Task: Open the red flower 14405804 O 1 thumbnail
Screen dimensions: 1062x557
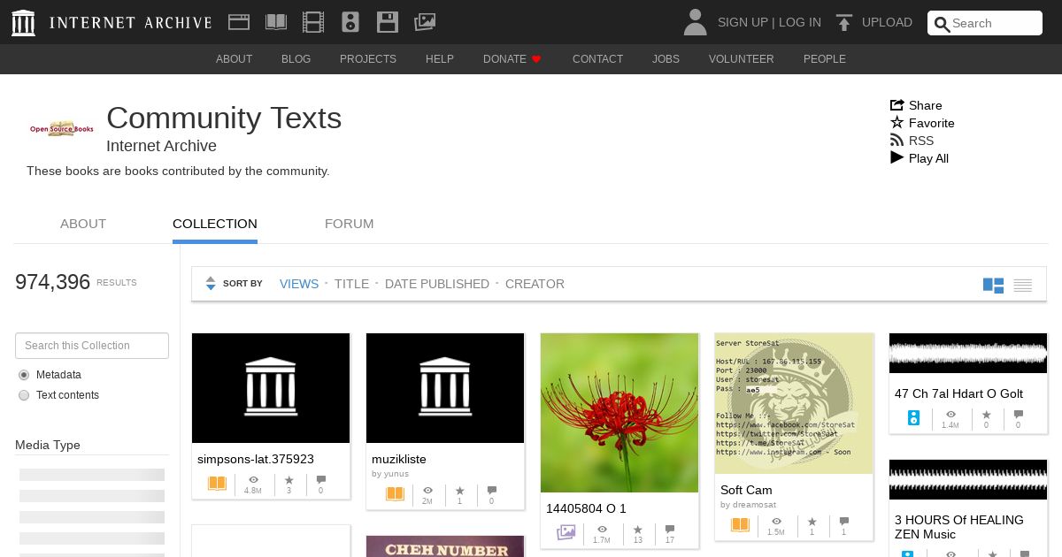Action: pos(619,413)
